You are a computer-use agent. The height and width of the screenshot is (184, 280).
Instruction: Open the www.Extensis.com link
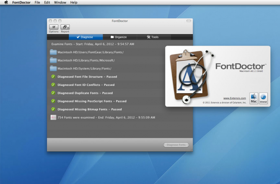pyautogui.click(x=234, y=98)
